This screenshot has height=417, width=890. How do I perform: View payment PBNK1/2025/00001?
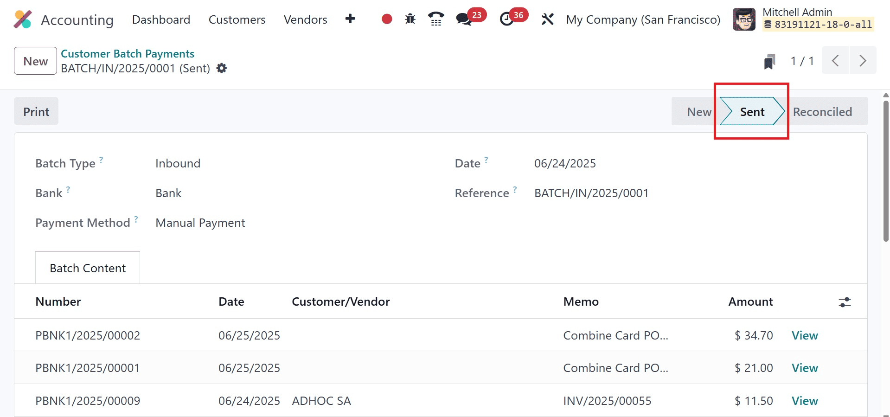coord(805,368)
